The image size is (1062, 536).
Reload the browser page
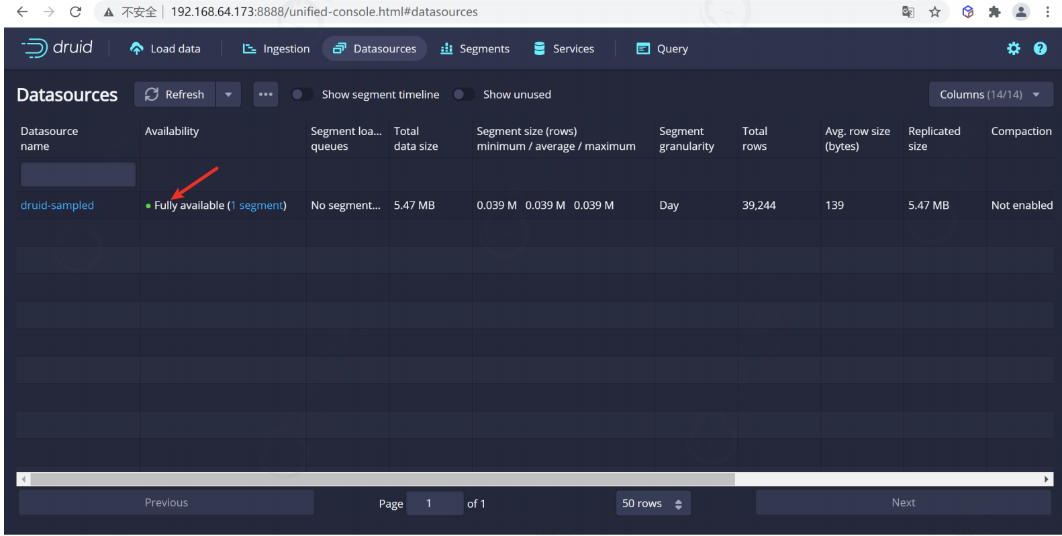pos(76,11)
